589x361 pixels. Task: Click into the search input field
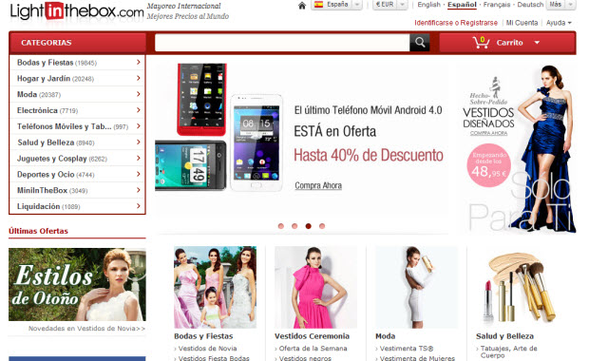tap(282, 43)
